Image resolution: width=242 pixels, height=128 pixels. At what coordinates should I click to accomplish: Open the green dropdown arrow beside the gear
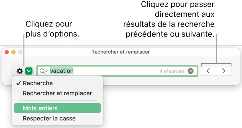pyautogui.click(x=29, y=71)
